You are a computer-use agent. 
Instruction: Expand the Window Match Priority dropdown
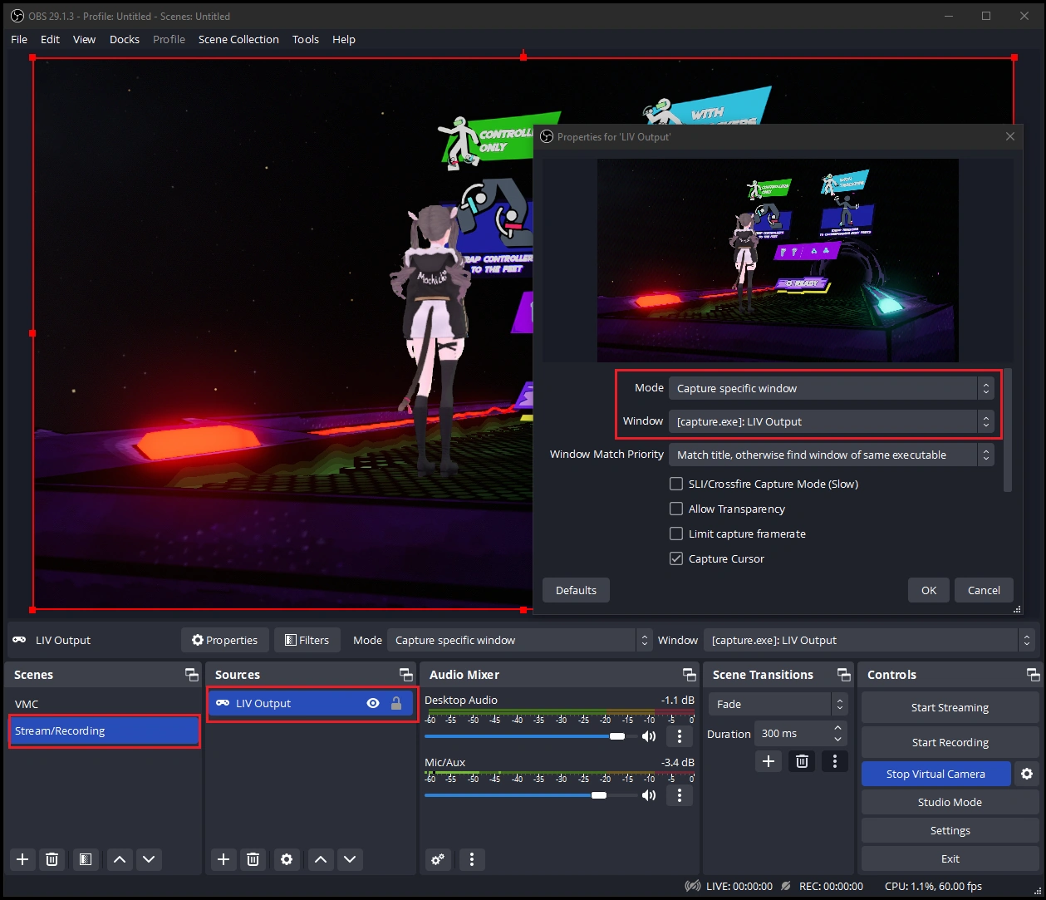pos(831,455)
